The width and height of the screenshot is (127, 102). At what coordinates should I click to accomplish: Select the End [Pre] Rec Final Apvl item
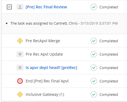pos(47,81)
